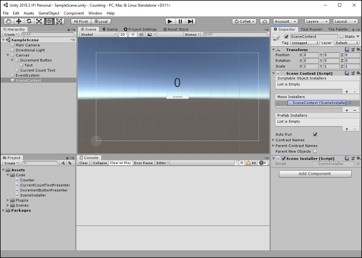
Task: Open the GameObject menu
Action: [49, 13]
